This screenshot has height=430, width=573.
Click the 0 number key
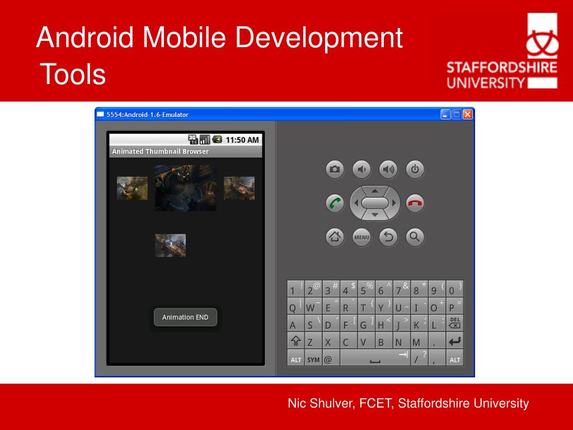454,288
